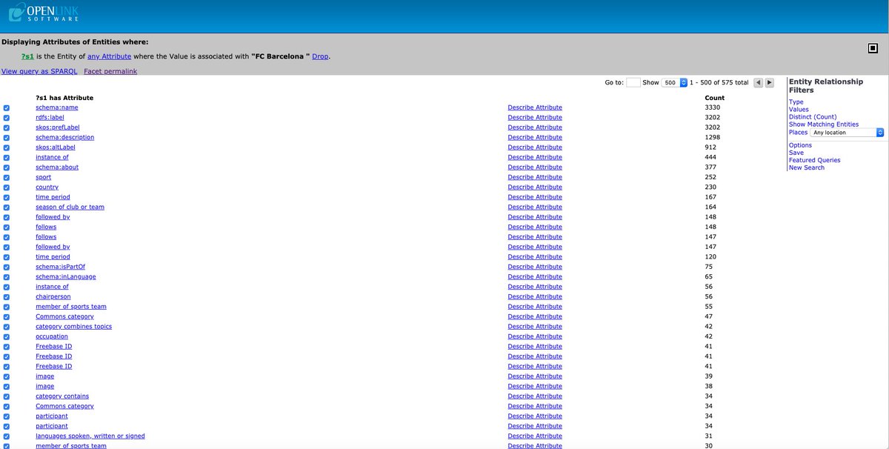Describe Attribute for country row
The width and height of the screenshot is (889, 449).
click(535, 187)
